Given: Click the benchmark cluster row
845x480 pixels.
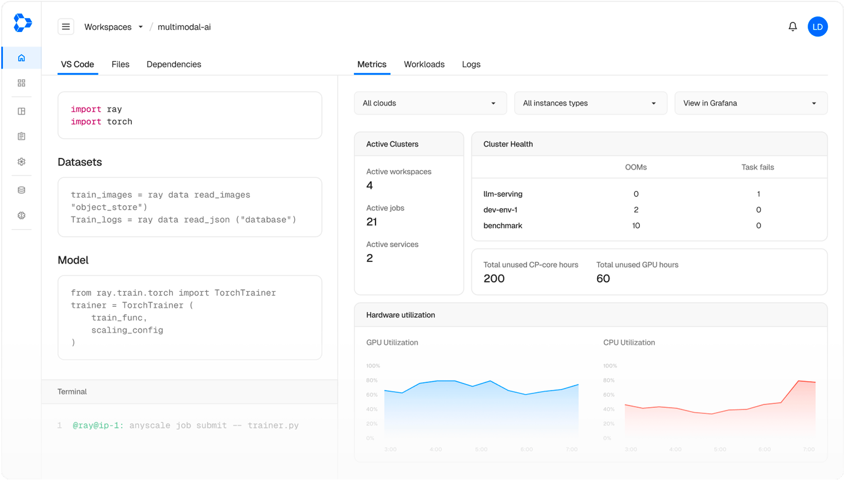Looking at the screenshot, I should click(649, 226).
